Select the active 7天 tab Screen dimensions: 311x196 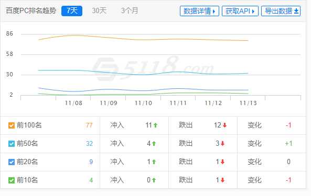coord(72,11)
